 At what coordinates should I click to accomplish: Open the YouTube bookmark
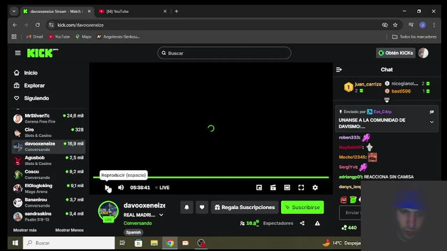pos(59,37)
